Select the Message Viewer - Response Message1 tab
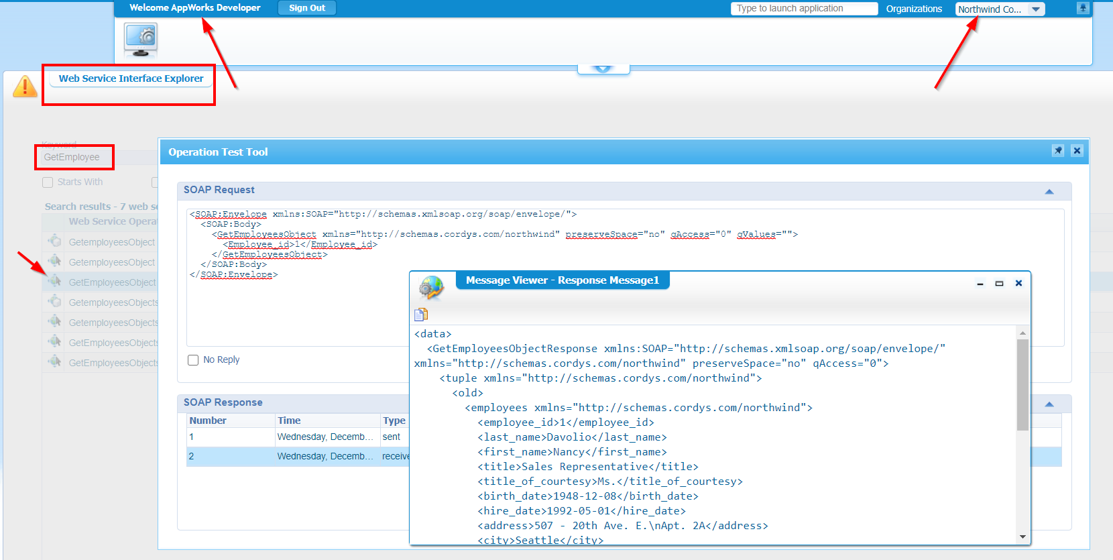The width and height of the screenshot is (1113, 560). pyautogui.click(x=562, y=280)
